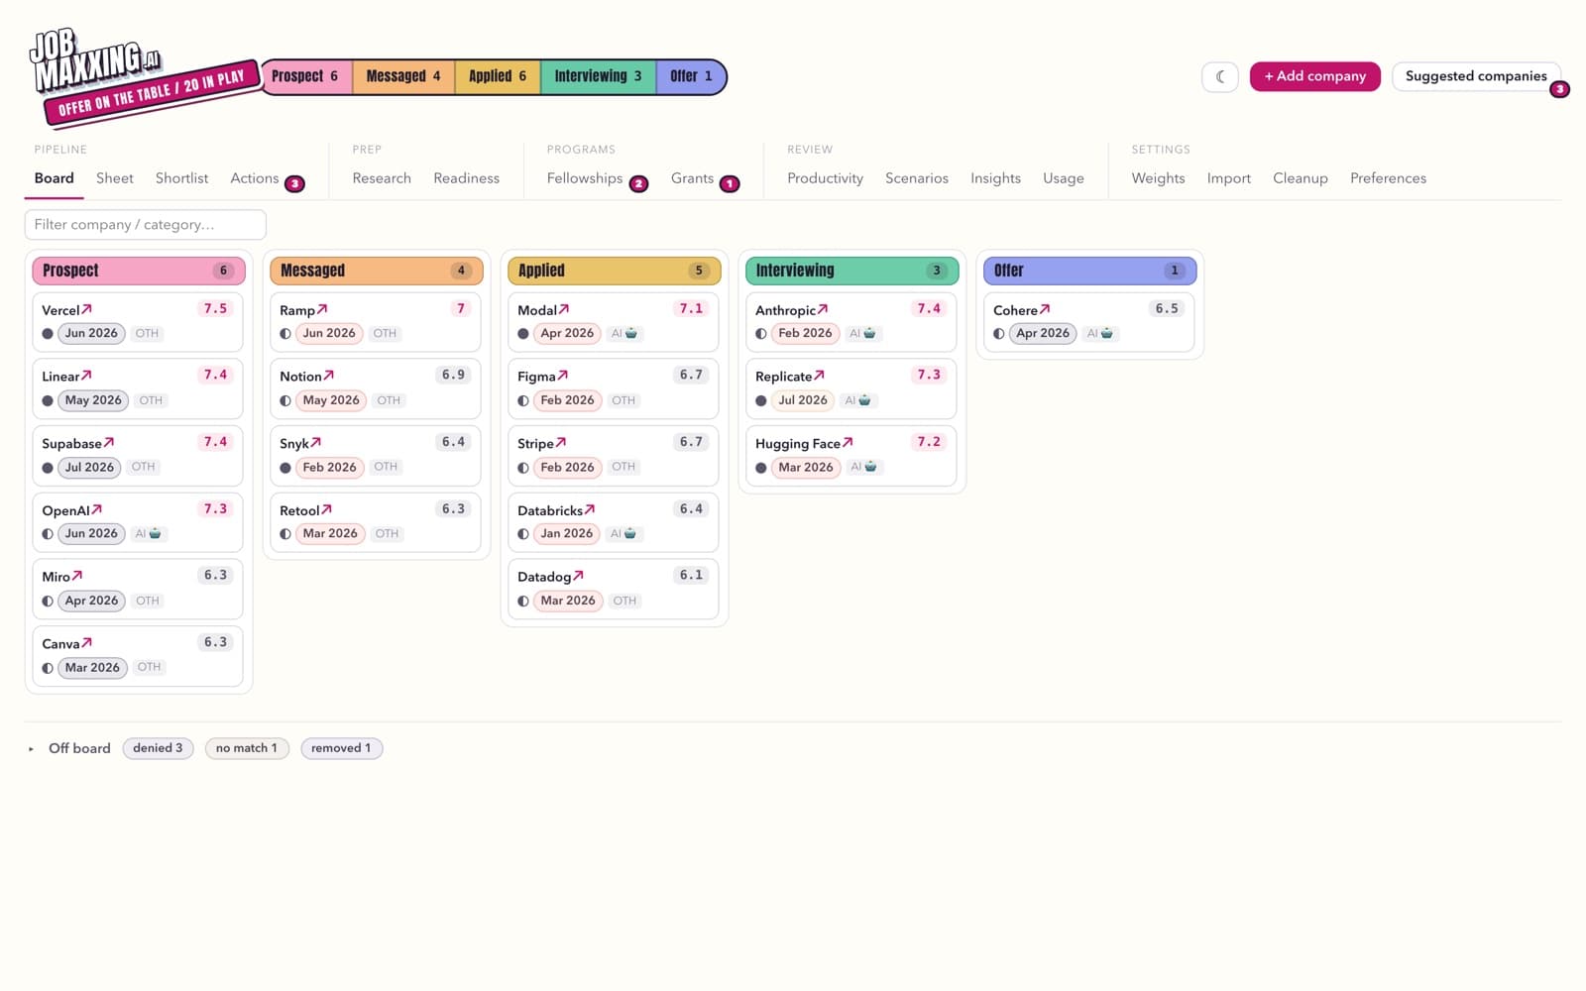
Task: Select the Readiness tab
Action: pyautogui.click(x=466, y=178)
